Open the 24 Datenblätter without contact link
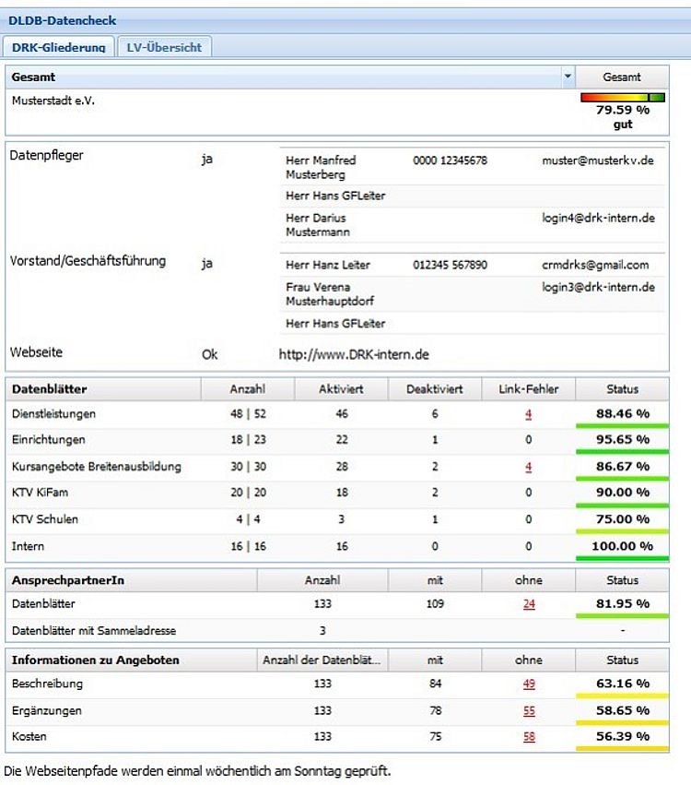The height and width of the screenshot is (785, 691). pyautogui.click(x=529, y=604)
